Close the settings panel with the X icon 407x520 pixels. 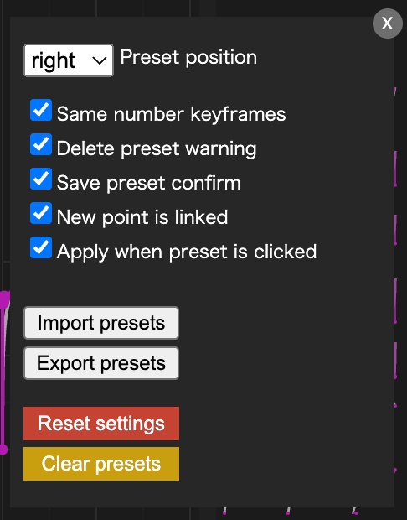[x=388, y=23]
